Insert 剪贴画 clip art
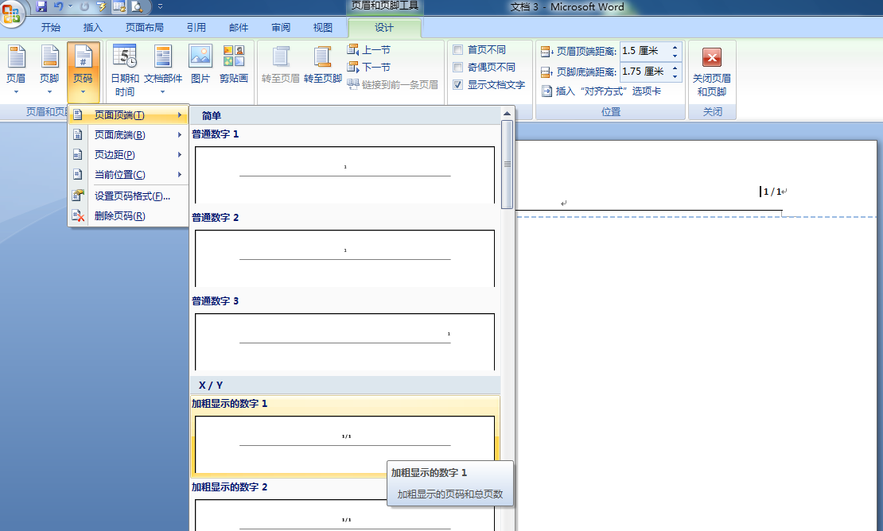Image resolution: width=883 pixels, height=531 pixels. pos(234,64)
